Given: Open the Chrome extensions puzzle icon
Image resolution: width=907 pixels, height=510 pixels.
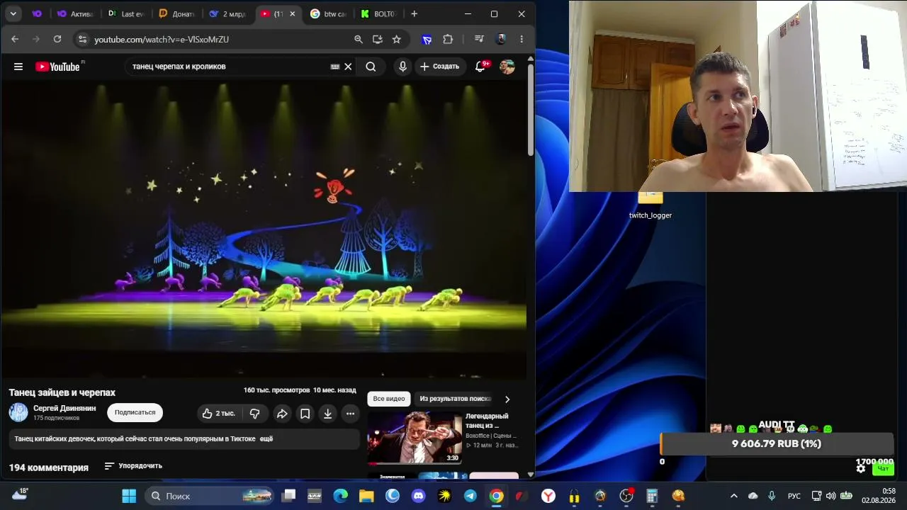Looking at the screenshot, I should coord(448,40).
